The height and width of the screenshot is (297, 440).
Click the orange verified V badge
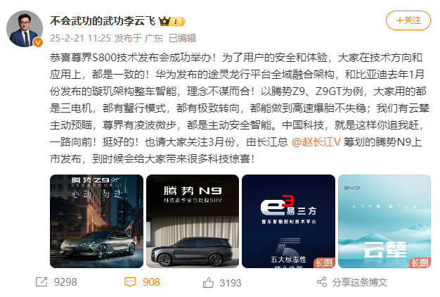38,42
